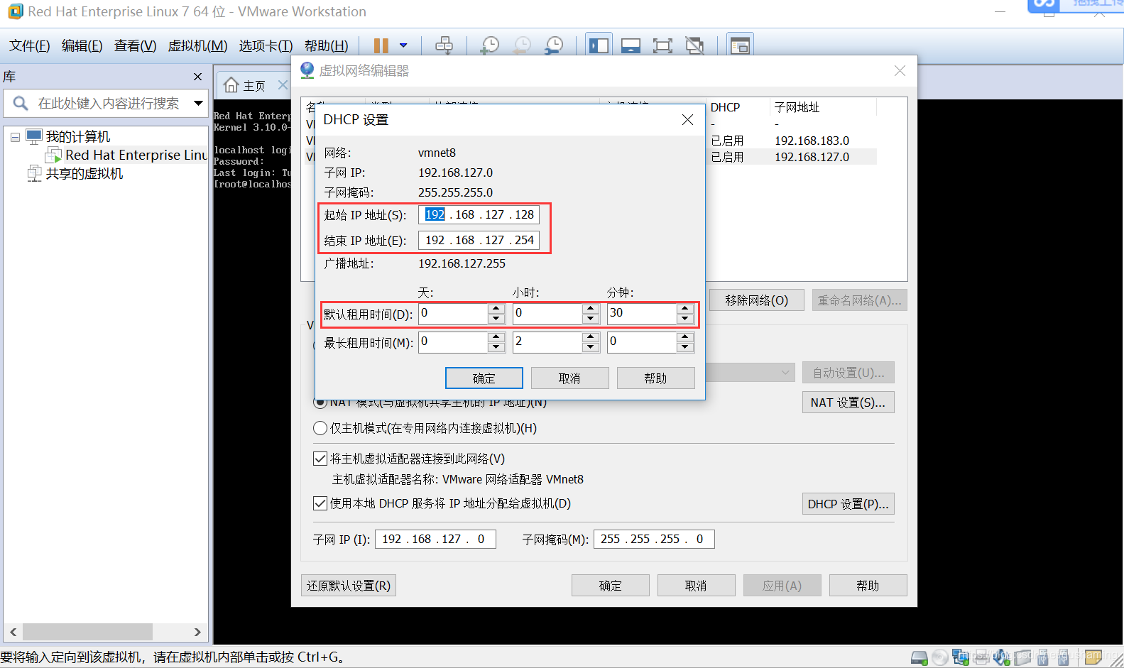Close the Virtual Network Editor window

[x=900, y=71]
